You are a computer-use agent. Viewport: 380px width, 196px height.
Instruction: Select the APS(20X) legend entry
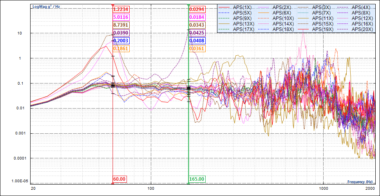tap(361, 29)
